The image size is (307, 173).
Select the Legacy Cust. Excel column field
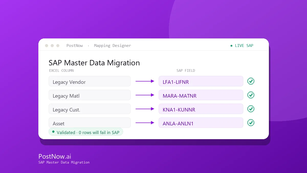pyautogui.click(x=90, y=109)
